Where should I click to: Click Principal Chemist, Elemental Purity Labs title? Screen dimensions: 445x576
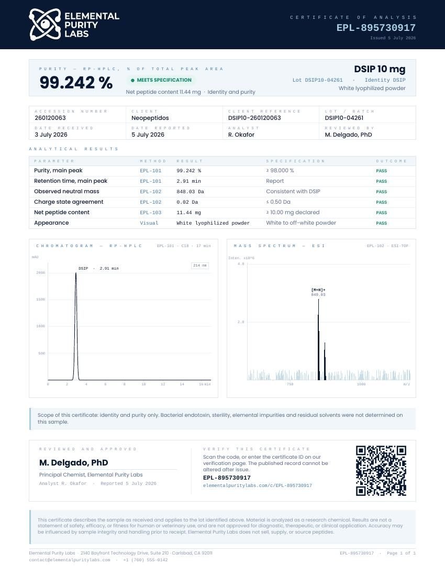pos(91,474)
